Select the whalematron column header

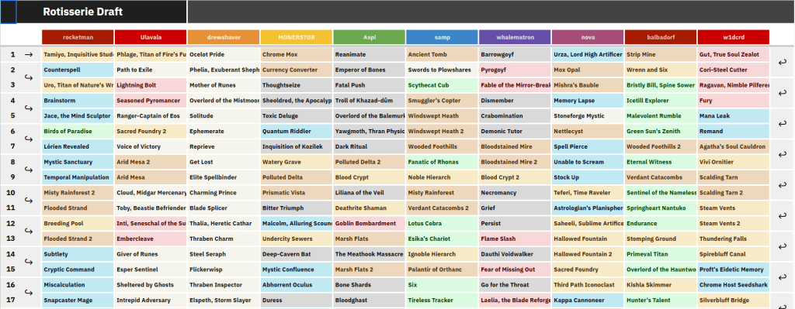coord(516,37)
